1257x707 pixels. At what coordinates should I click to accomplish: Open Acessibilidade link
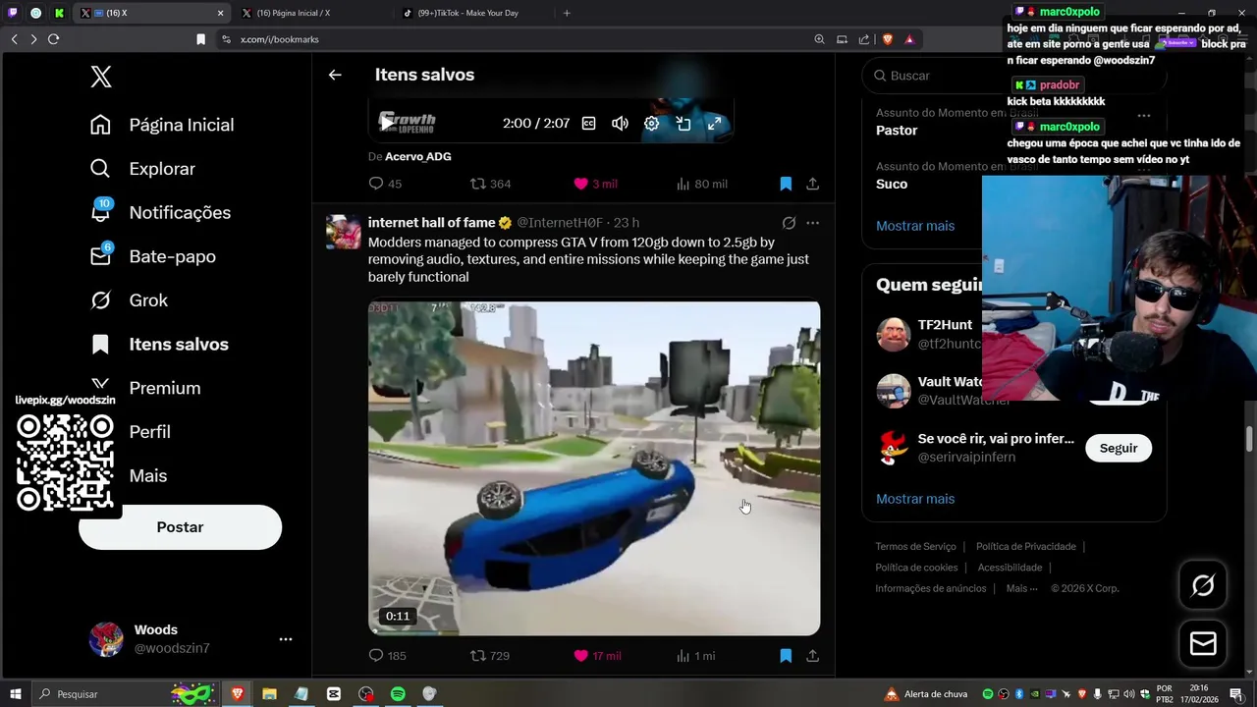(1010, 568)
